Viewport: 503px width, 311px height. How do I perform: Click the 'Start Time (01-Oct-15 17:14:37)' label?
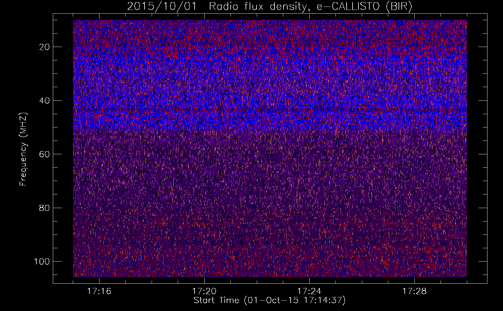[x=270, y=300]
